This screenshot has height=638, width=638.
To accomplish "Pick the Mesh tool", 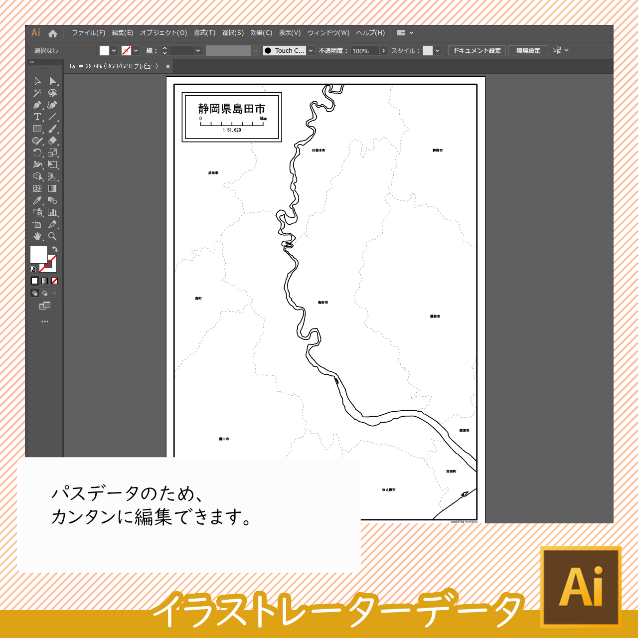I will coord(37,188).
